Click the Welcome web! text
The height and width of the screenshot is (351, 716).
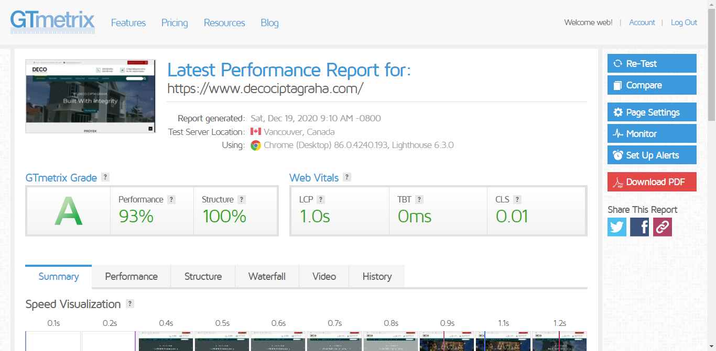588,22
